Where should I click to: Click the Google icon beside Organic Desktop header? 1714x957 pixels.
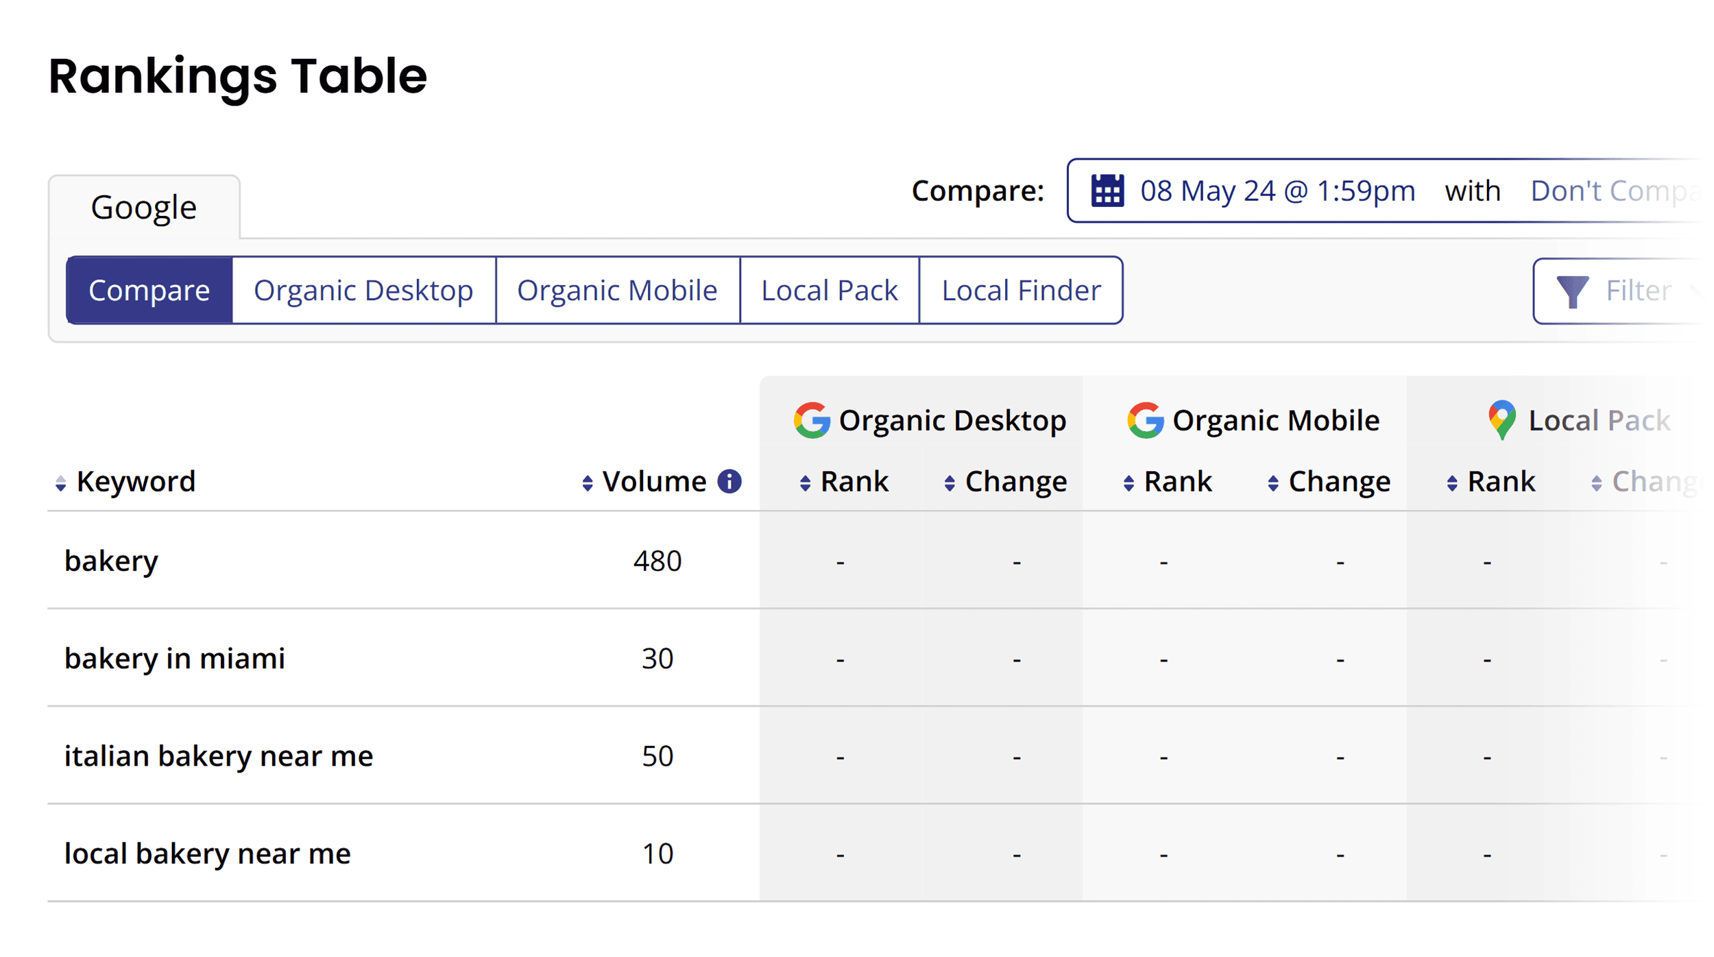pos(812,420)
